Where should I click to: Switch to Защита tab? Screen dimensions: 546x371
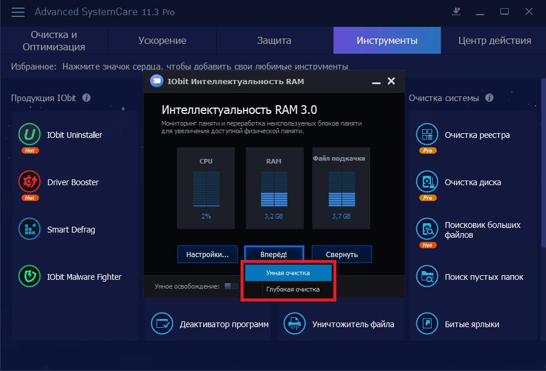click(x=274, y=40)
